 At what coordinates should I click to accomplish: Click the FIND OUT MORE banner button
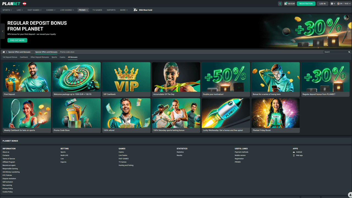[17, 40]
